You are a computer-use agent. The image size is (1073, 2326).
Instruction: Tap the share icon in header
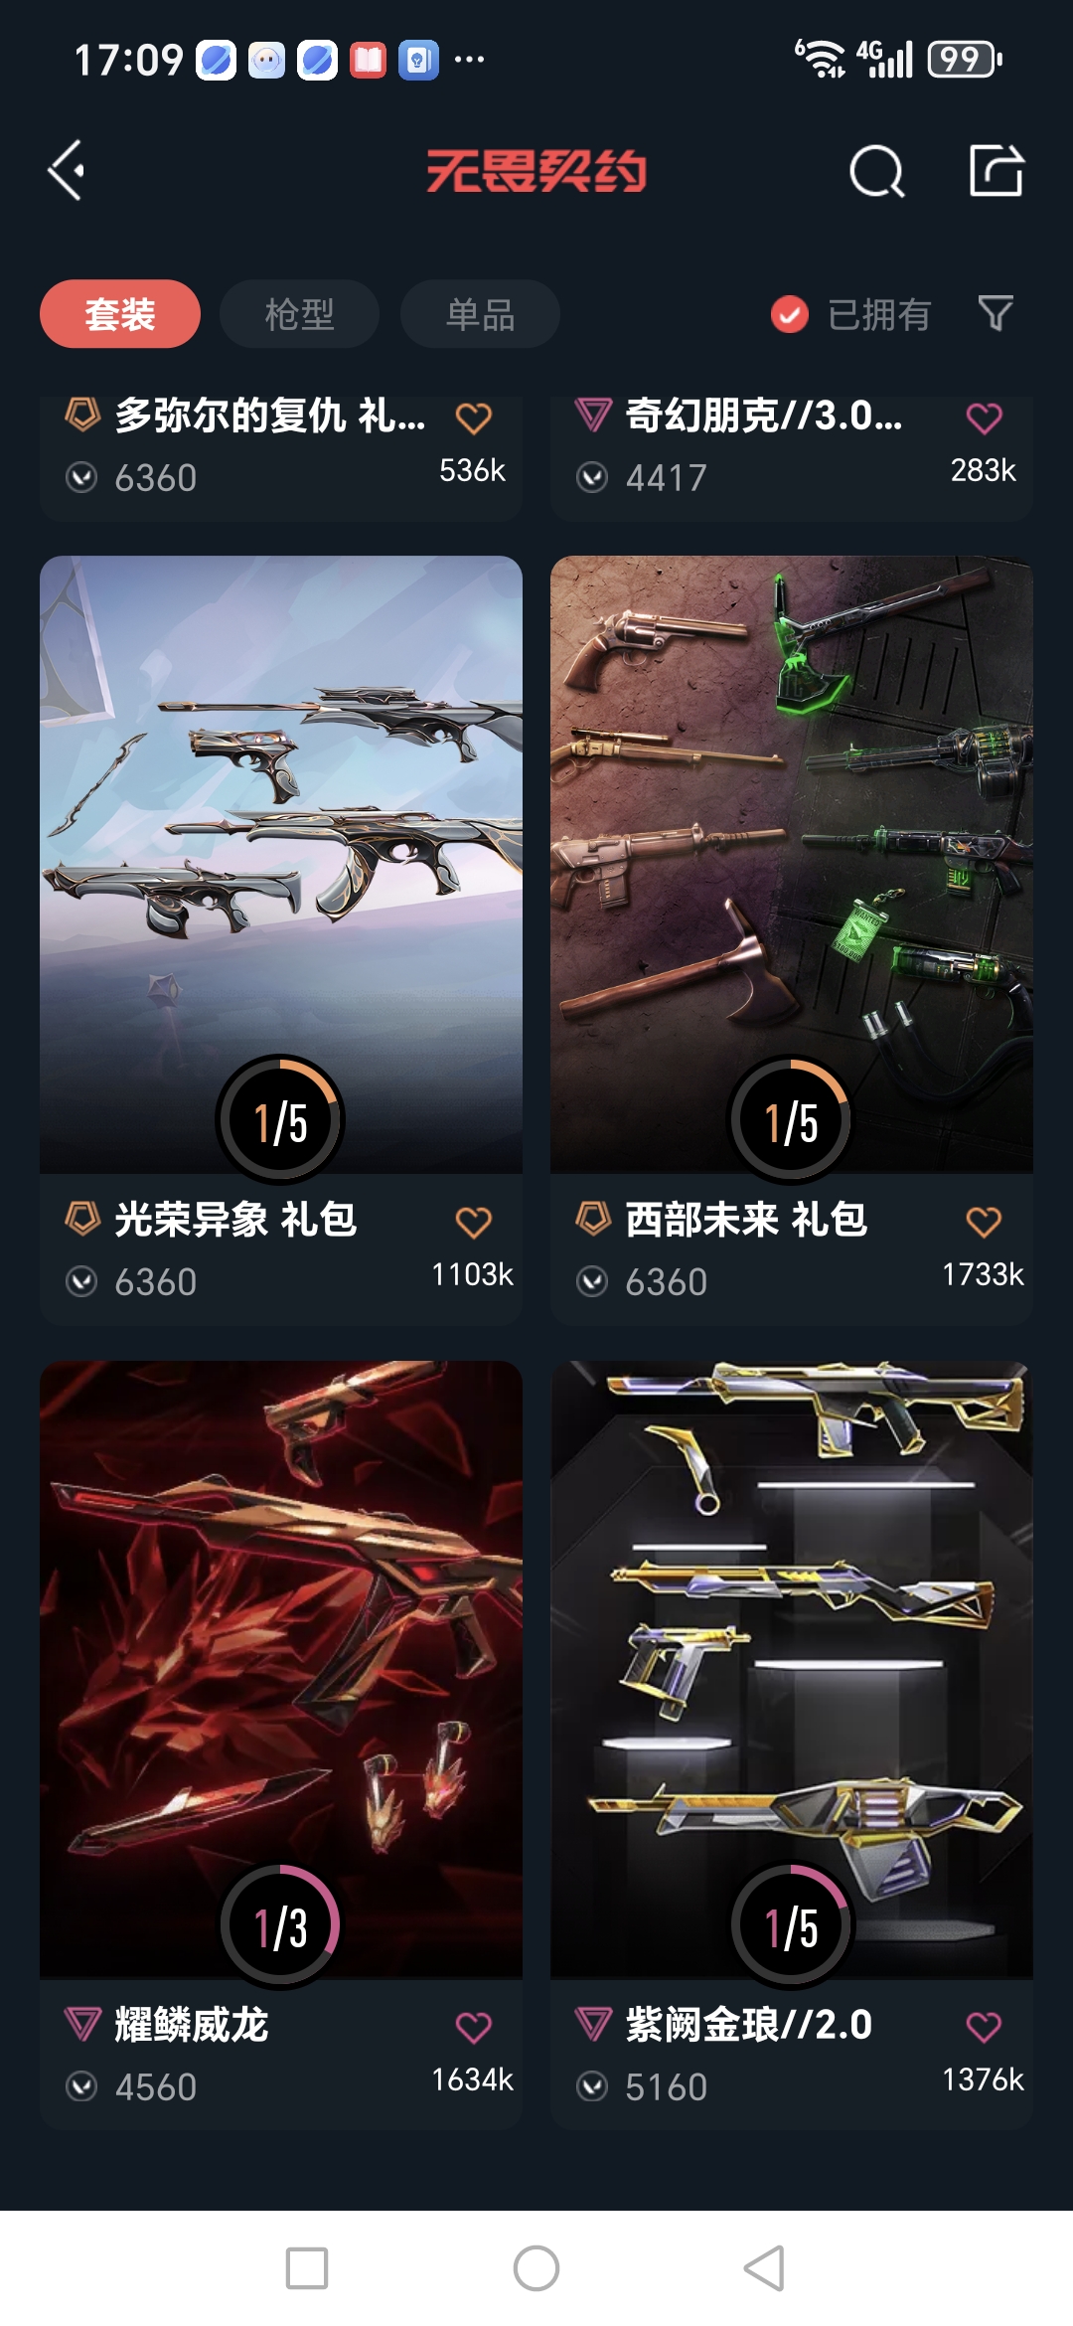click(996, 170)
